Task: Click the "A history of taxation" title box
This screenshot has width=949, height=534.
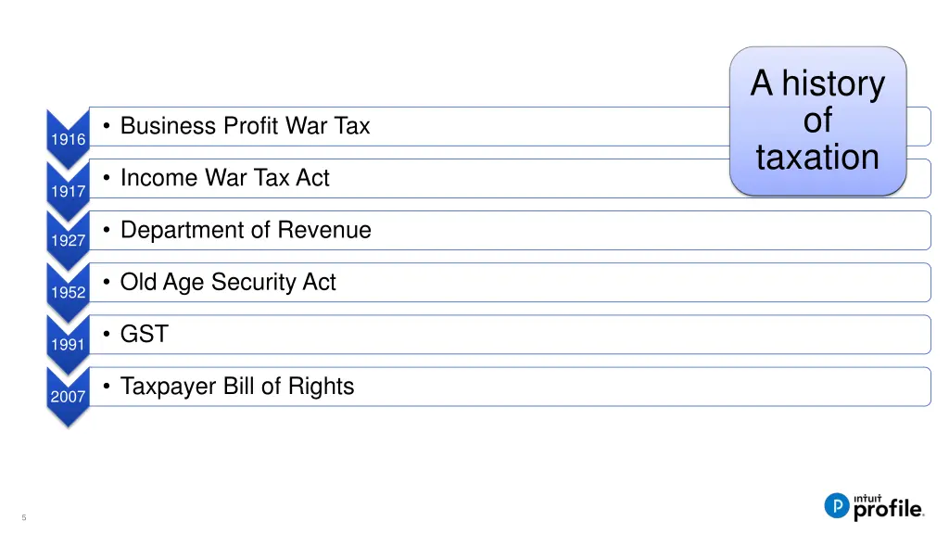Action: (x=817, y=121)
